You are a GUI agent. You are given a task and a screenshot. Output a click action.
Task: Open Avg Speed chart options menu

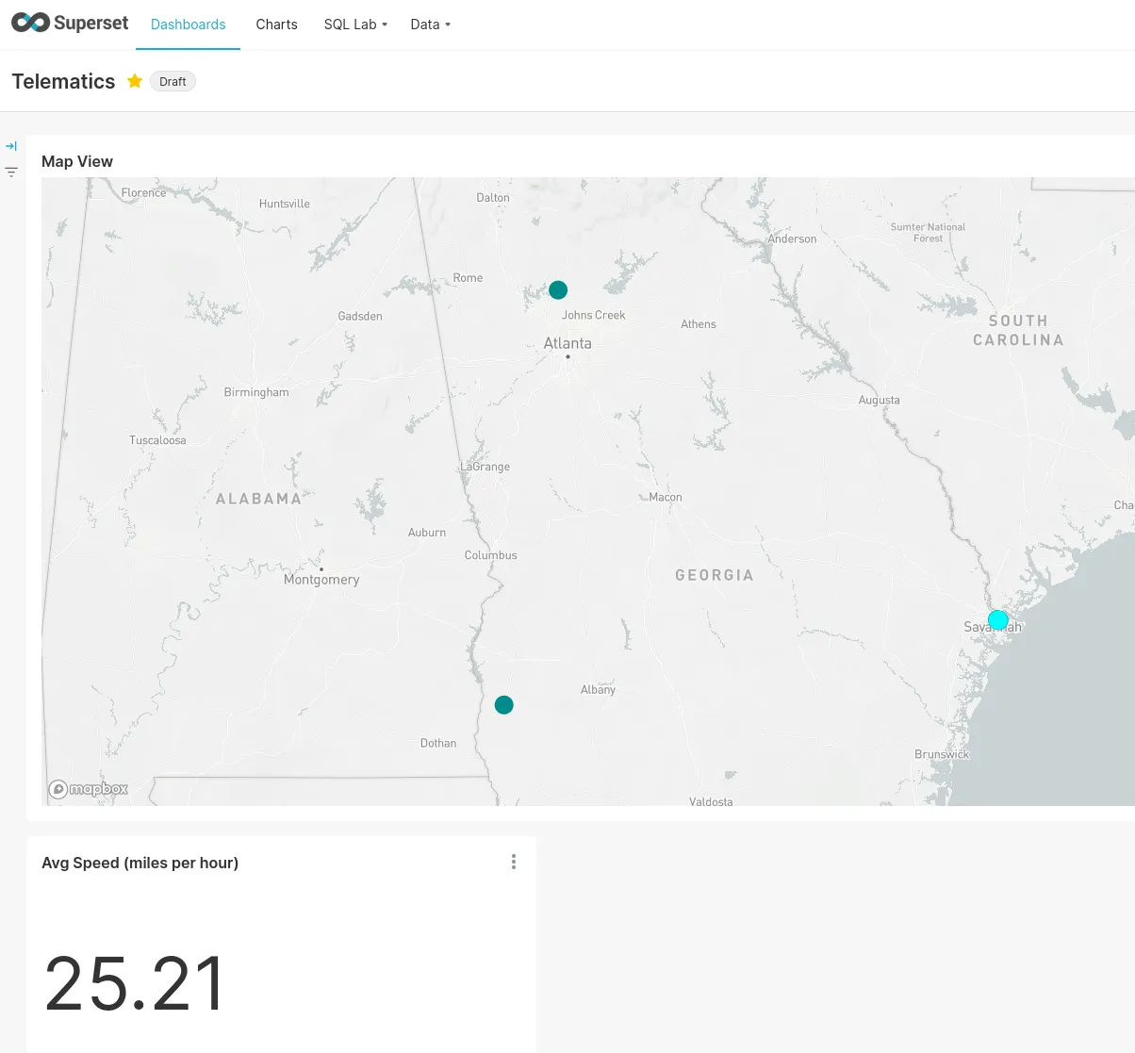pyautogui.click(x=514, y=862)
